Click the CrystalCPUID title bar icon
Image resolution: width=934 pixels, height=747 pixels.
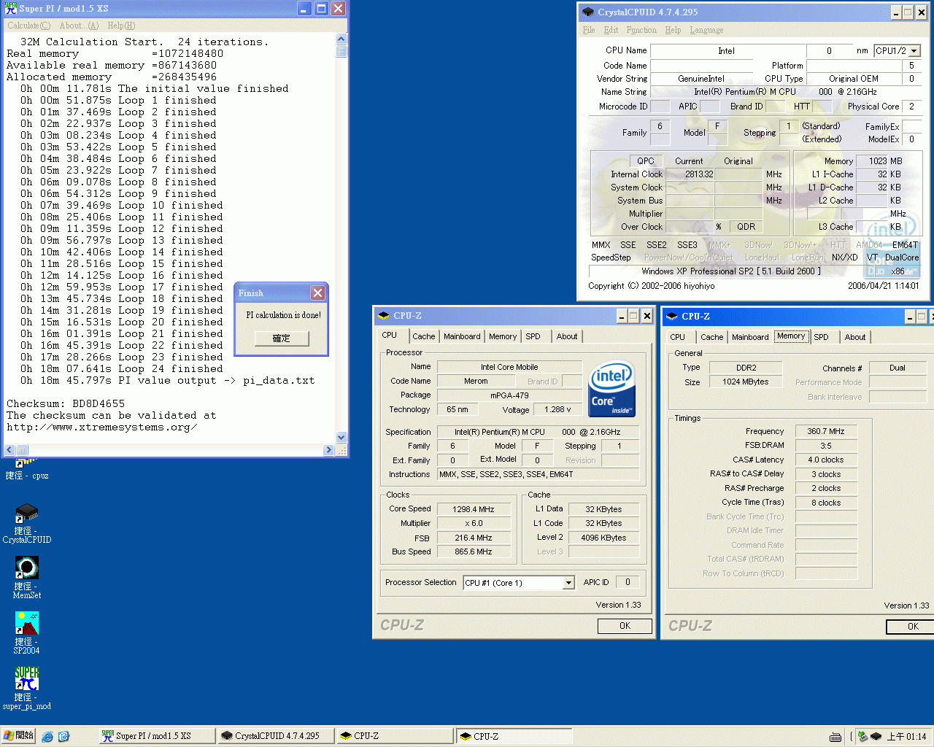click(588, 12)
